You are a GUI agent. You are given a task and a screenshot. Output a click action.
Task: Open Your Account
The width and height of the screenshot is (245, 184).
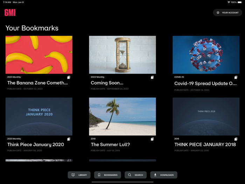click(x=227, y=13)
